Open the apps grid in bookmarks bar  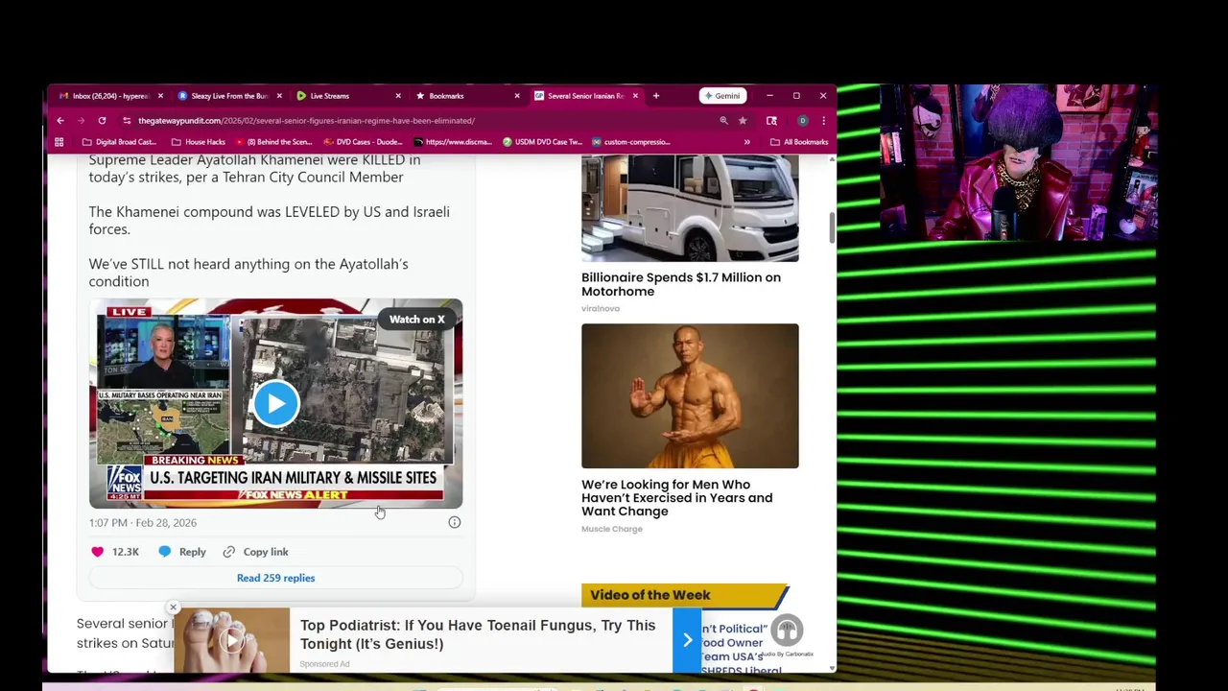(x=59, y=142)
